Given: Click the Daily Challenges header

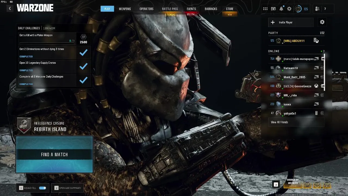Looking at the screenshot, I should 29,28.
